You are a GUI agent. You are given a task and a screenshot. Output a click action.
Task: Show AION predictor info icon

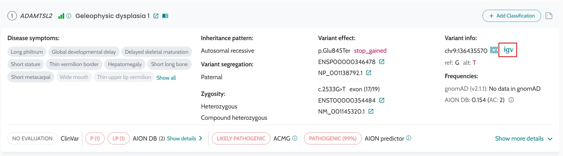coord(409,138)
